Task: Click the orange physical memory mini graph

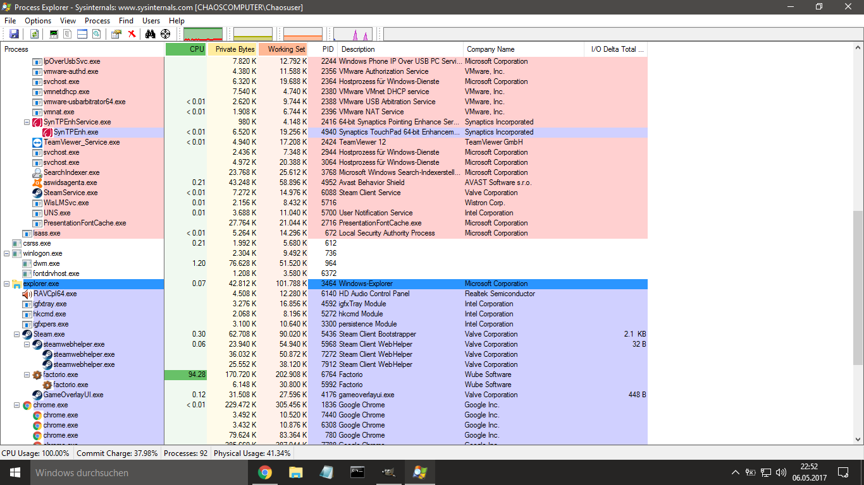Action: click(x=303, y=34)
